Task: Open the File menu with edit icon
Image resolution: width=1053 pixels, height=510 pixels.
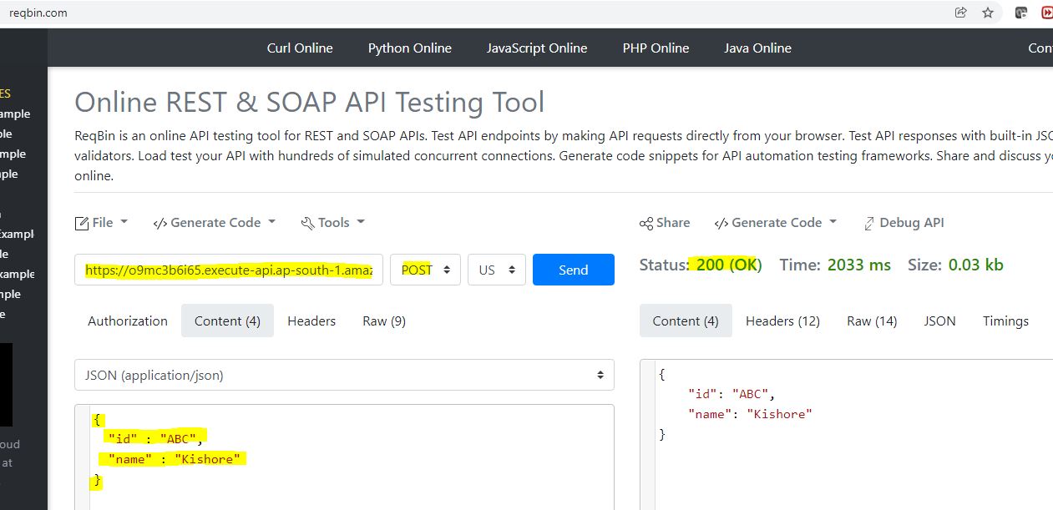Action: [x=102, y=222]
